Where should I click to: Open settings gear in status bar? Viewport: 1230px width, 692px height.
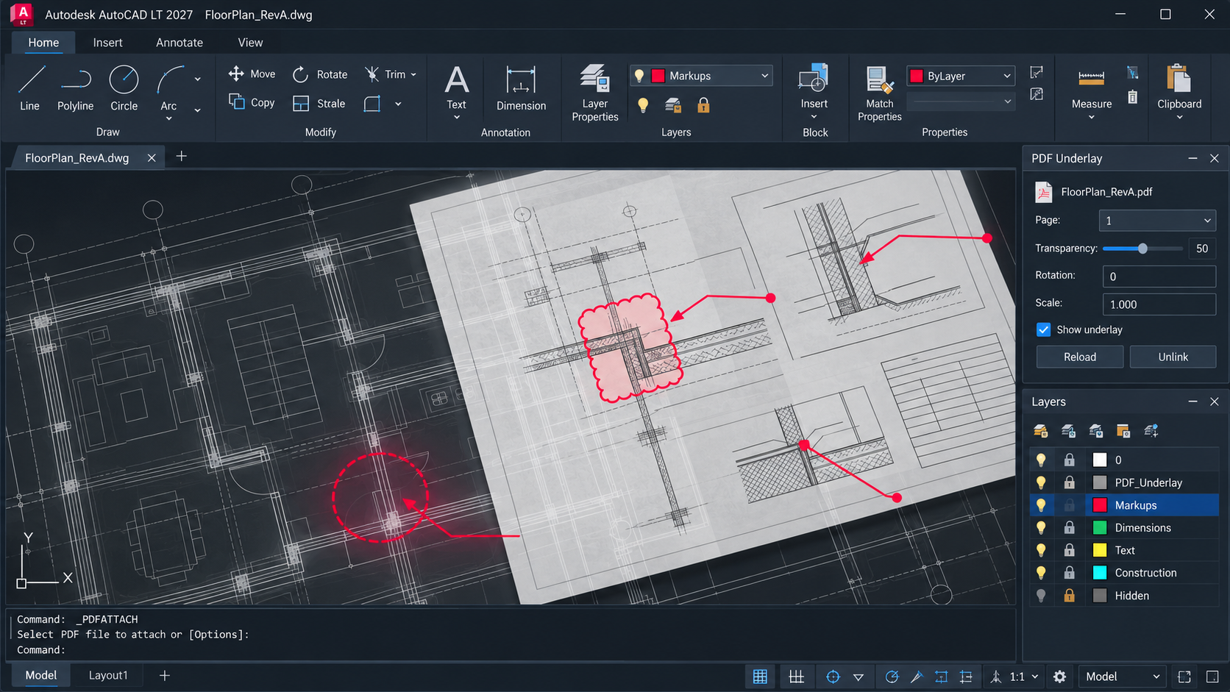coord(1059,677)
